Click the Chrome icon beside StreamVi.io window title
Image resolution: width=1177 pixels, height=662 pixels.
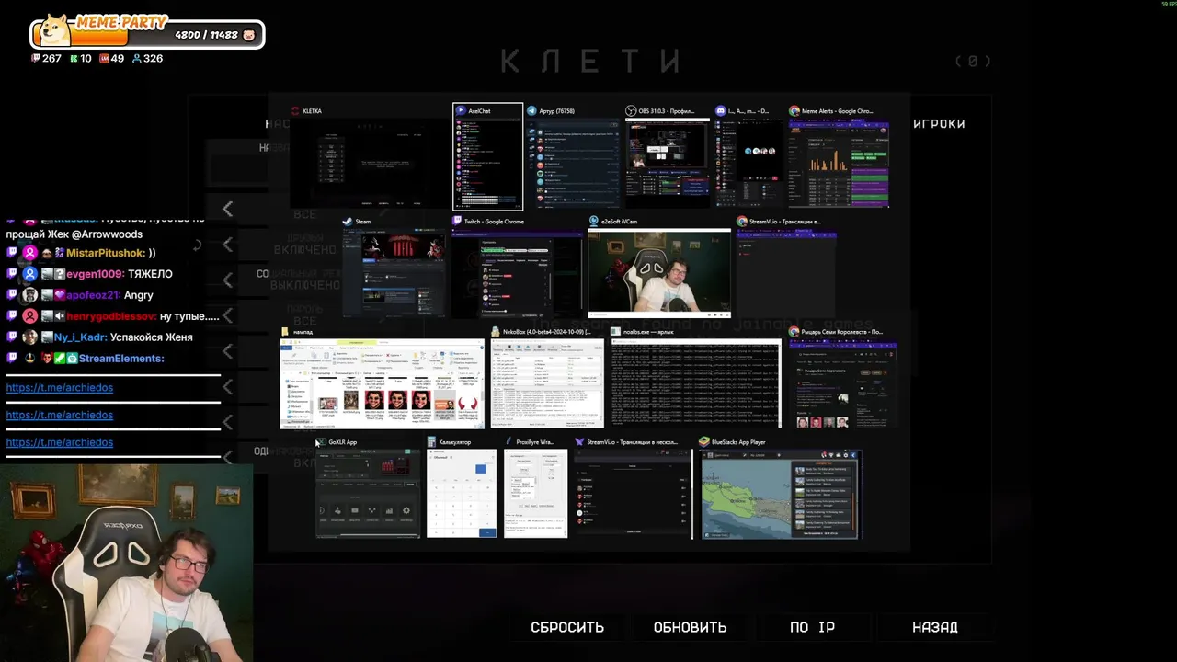(742, 222)
